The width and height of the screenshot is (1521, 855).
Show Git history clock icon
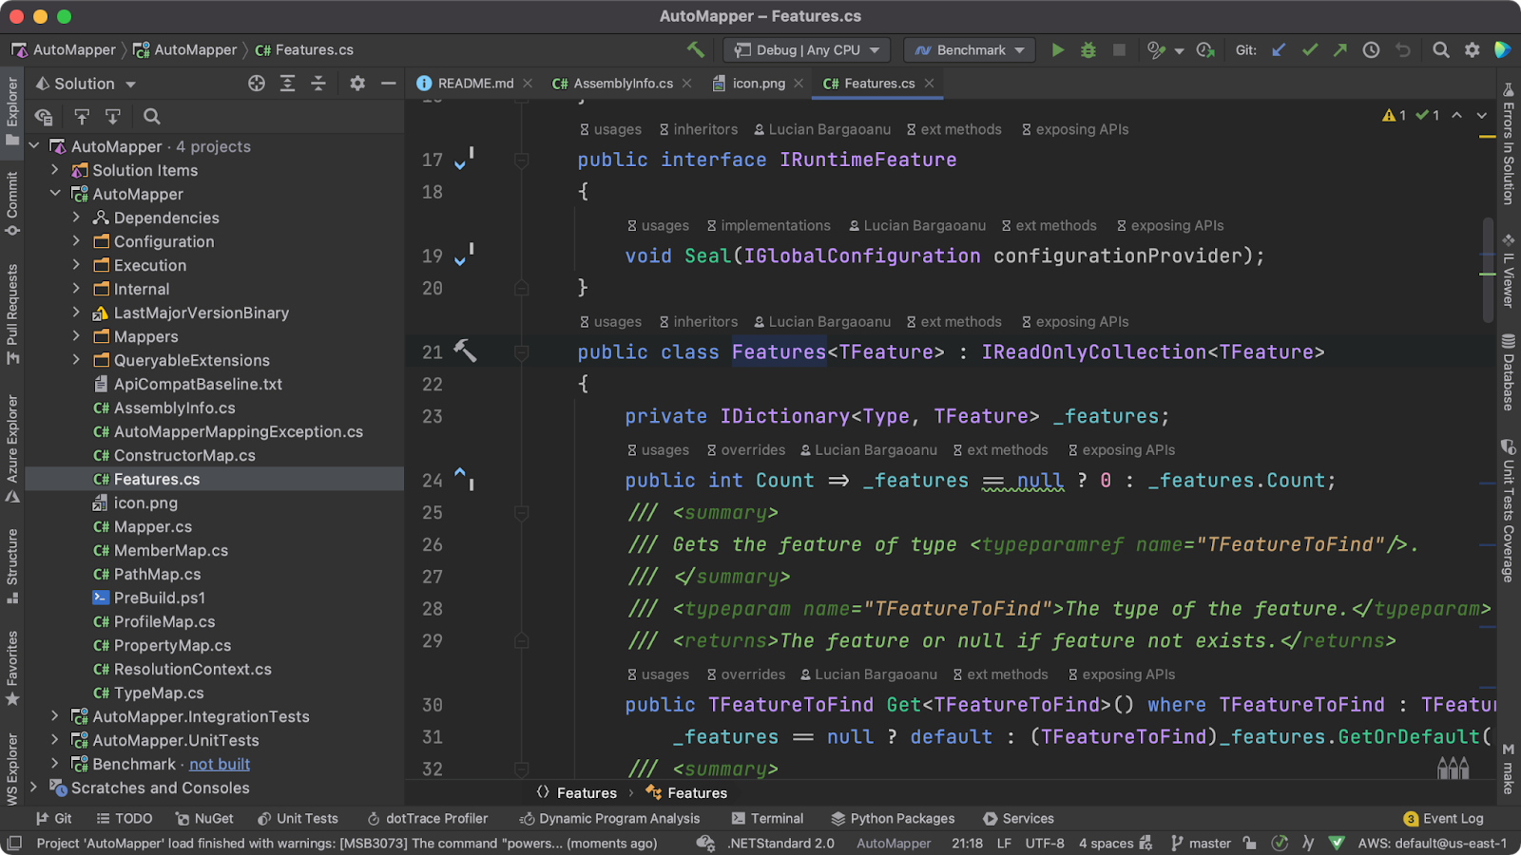[1371, 49]
